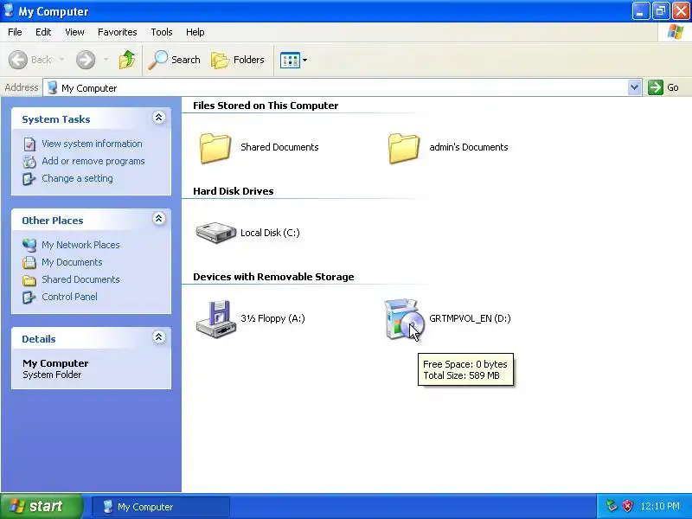
Task: Click the Shared Documents sidebar link
Action: (80, 279)
